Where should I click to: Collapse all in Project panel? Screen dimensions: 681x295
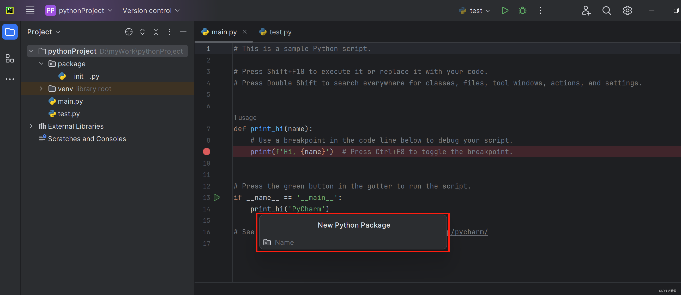(x=156, y=32)
